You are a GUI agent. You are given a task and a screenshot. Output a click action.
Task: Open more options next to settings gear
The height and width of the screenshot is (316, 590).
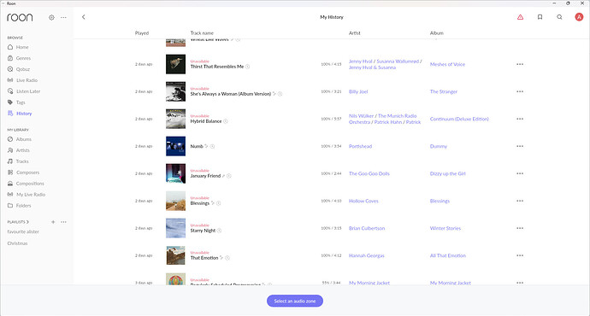coord(63,17)
